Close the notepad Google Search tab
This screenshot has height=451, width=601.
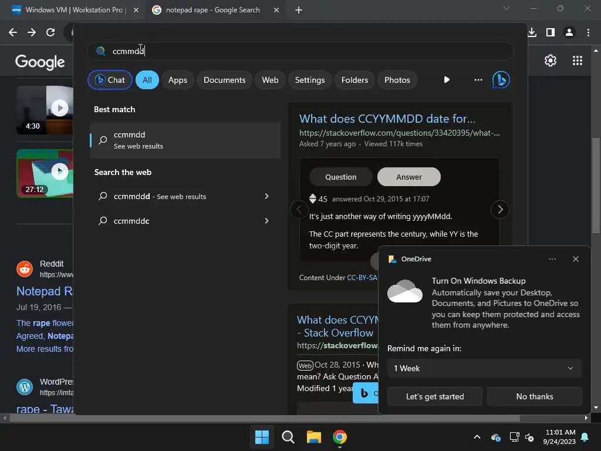pyautogui.click(x=276, y=10)
